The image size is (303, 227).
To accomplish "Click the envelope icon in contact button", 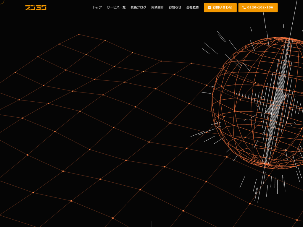I will (x=209, y=8).
